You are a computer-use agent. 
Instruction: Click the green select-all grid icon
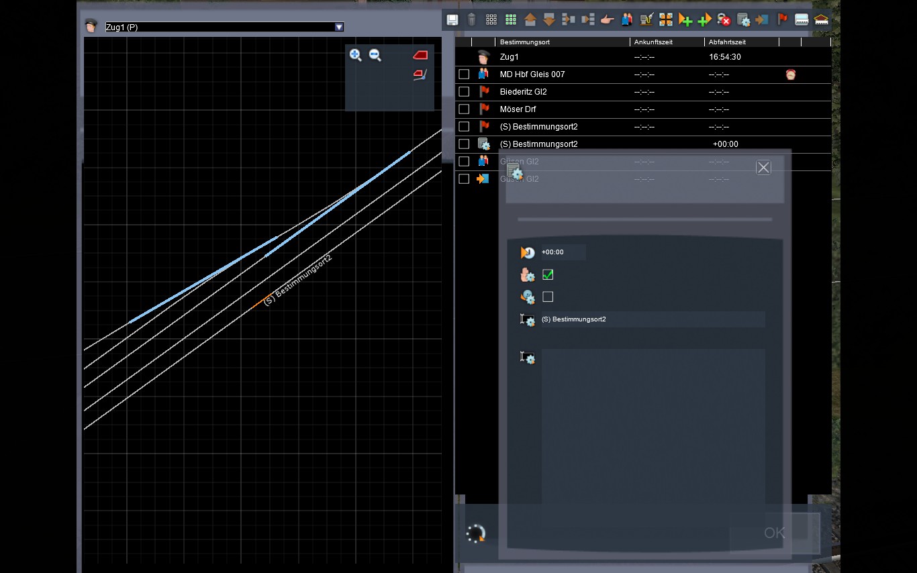pos(511,19)
